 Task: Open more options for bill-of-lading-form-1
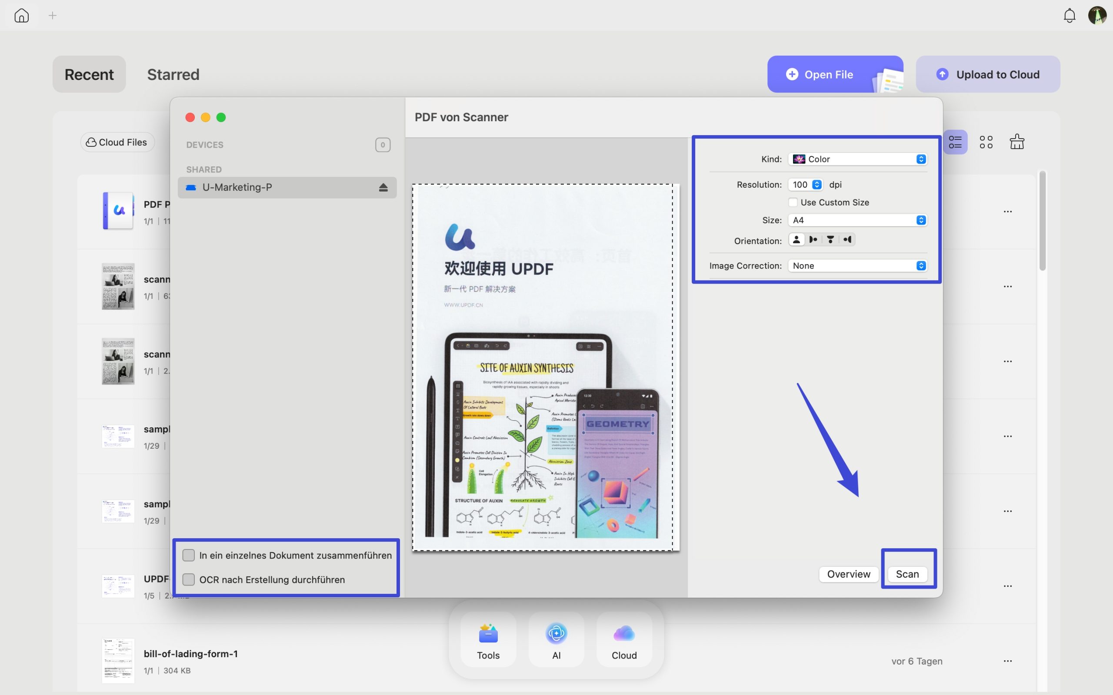click(1007, 661)
